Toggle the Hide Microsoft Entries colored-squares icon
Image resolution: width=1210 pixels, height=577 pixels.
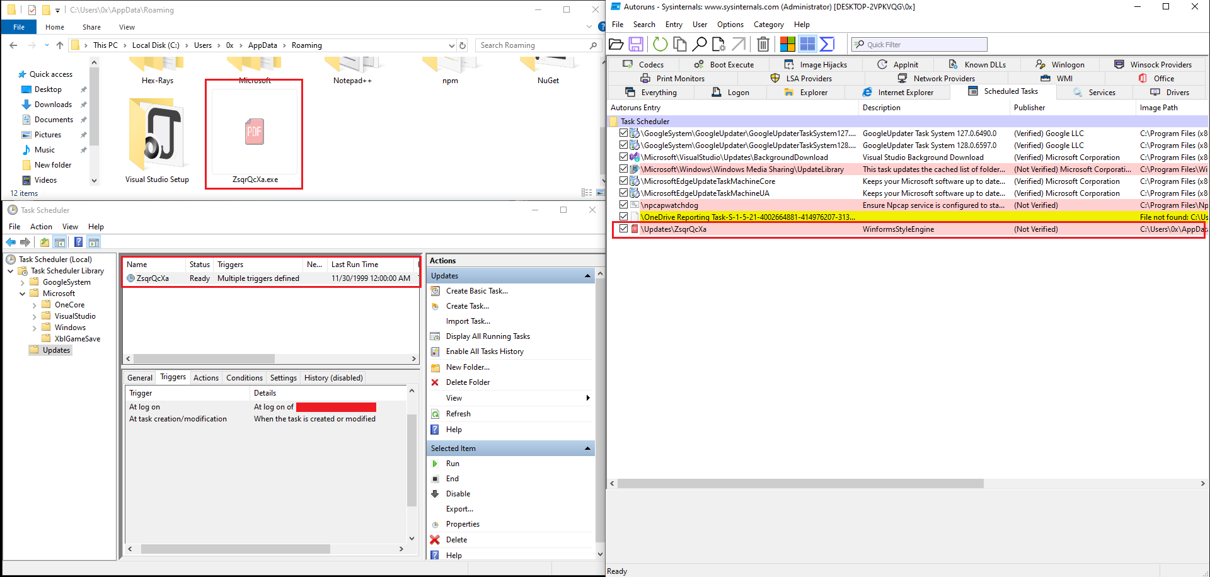point(787,44)
